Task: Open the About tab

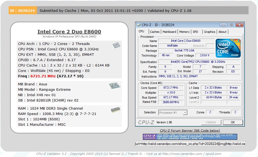Action: [x=222, y=32]
